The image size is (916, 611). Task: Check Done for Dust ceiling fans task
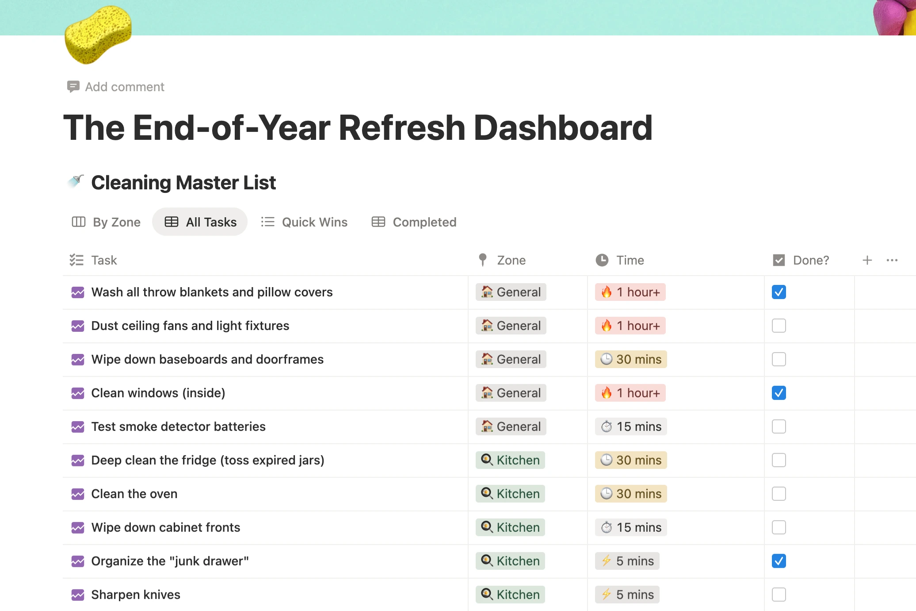(x=779, y=326)
